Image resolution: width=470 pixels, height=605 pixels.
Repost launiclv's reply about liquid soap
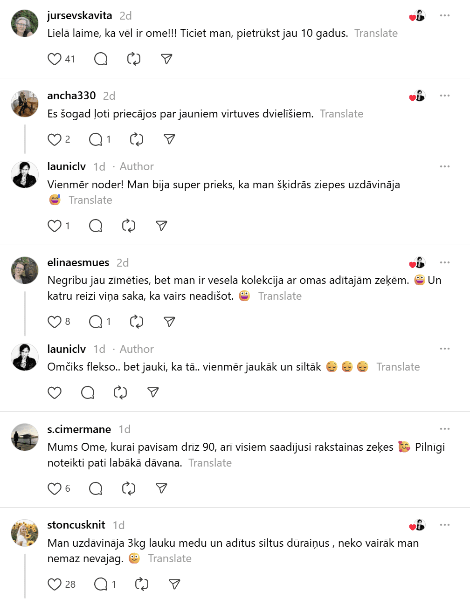click(x=129, y=226)
